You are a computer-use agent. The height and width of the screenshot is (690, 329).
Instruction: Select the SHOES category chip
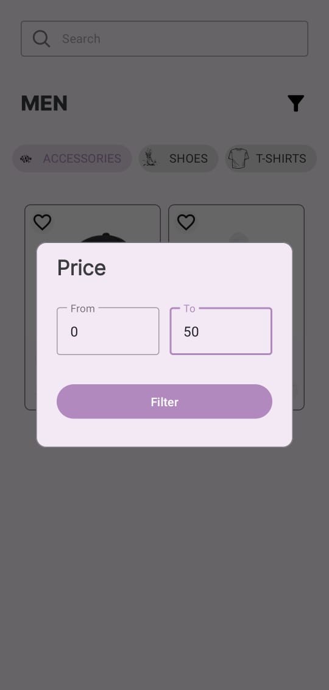(x=179, y=158)
